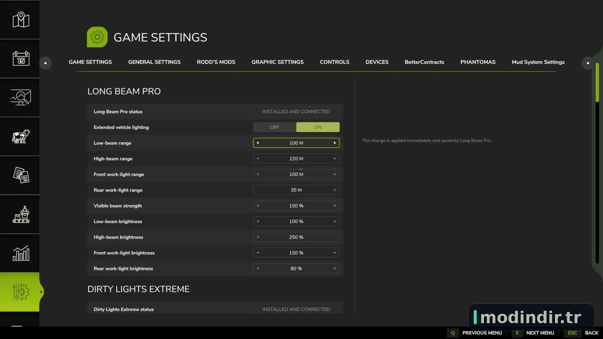The height and width of the screenshot is (339, 603).
Task: Turn Extended vehicle lighting OFF
Action: tap(274, 127)
